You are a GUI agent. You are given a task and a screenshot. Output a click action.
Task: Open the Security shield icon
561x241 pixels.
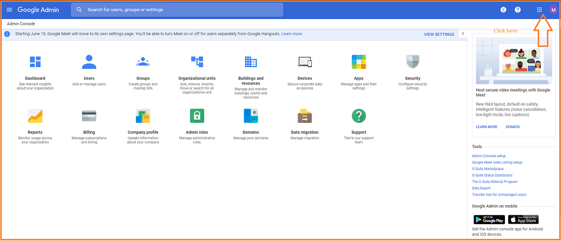412,62
